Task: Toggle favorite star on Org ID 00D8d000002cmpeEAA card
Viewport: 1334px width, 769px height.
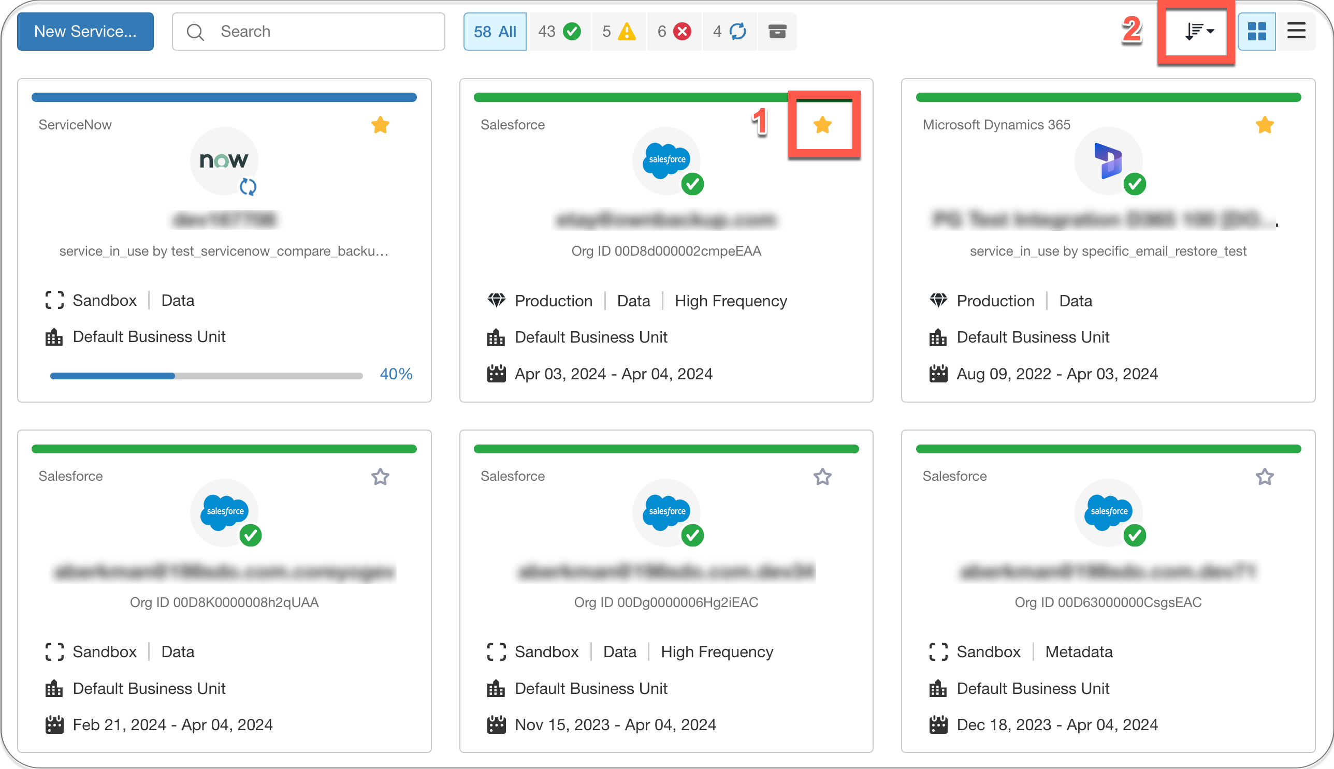Action: pos(822,125)
